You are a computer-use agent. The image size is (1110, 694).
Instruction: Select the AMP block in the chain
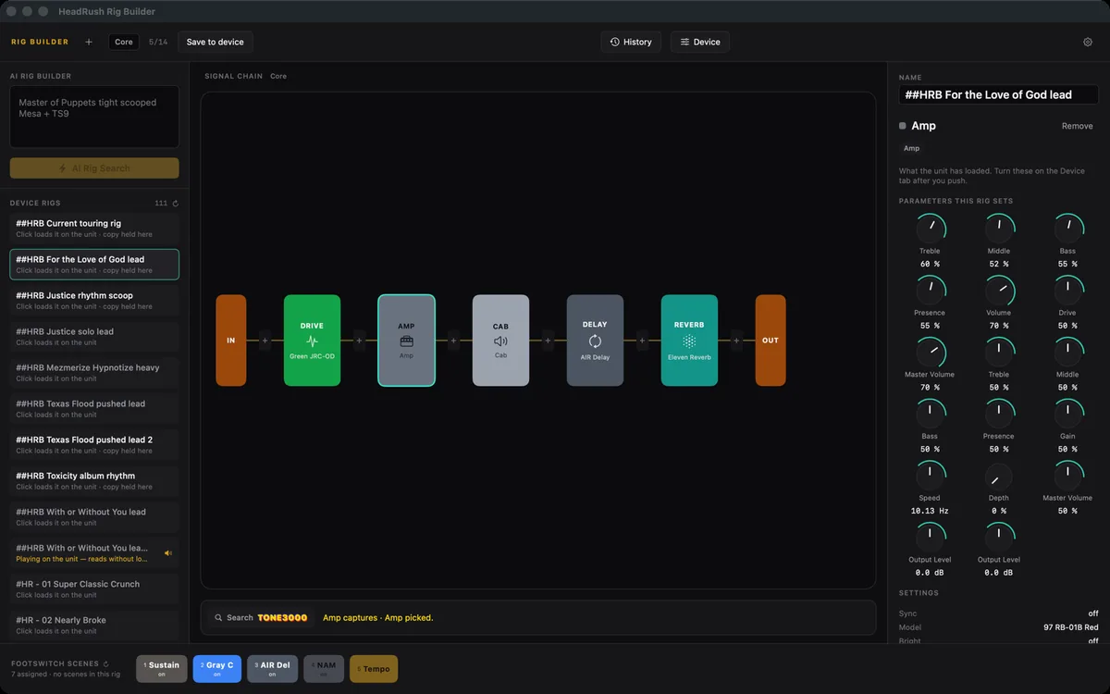pyautogui.click(x=406, y=341)
